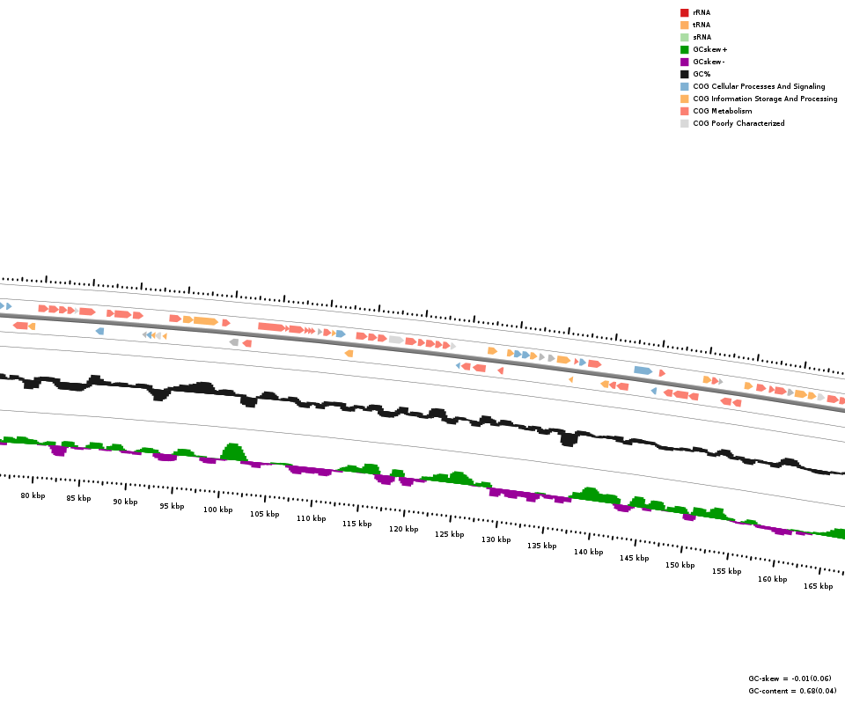The image size is (845, 704).
Task: Select the sRNA light green legend square
Action: tap(684, 37)
